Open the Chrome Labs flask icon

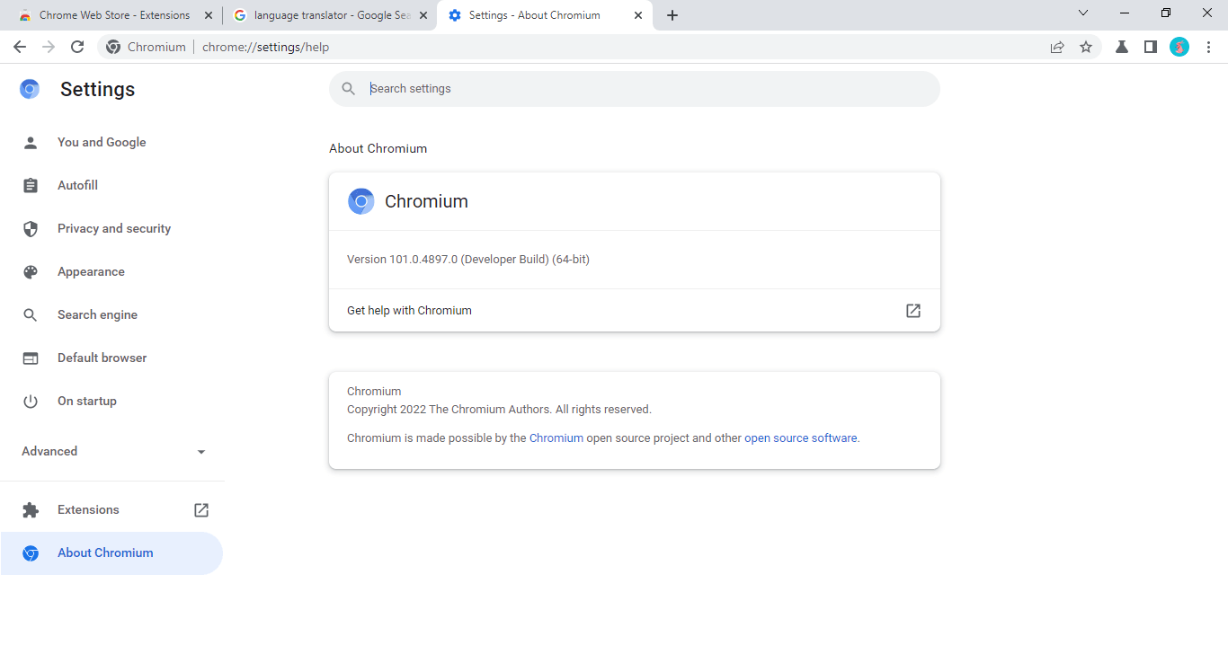click(1122, 48)
